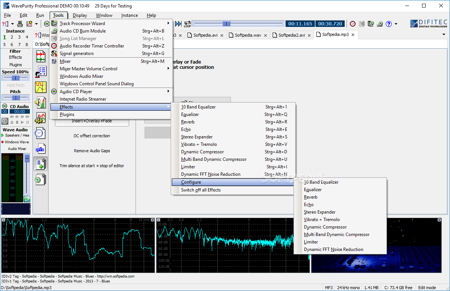Select Signal generators from the Tools menu
Viewport: 450px width, 291px height.
111,53
